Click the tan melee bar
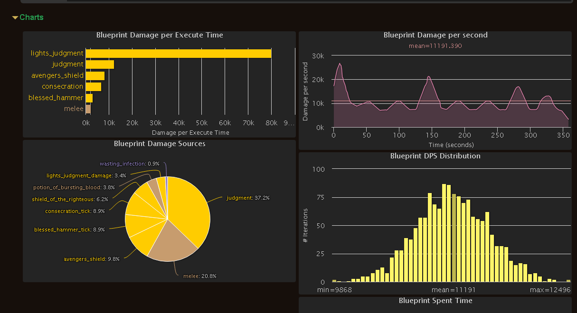577x313 pixels. pyautogui.click(x=88, y=109)
